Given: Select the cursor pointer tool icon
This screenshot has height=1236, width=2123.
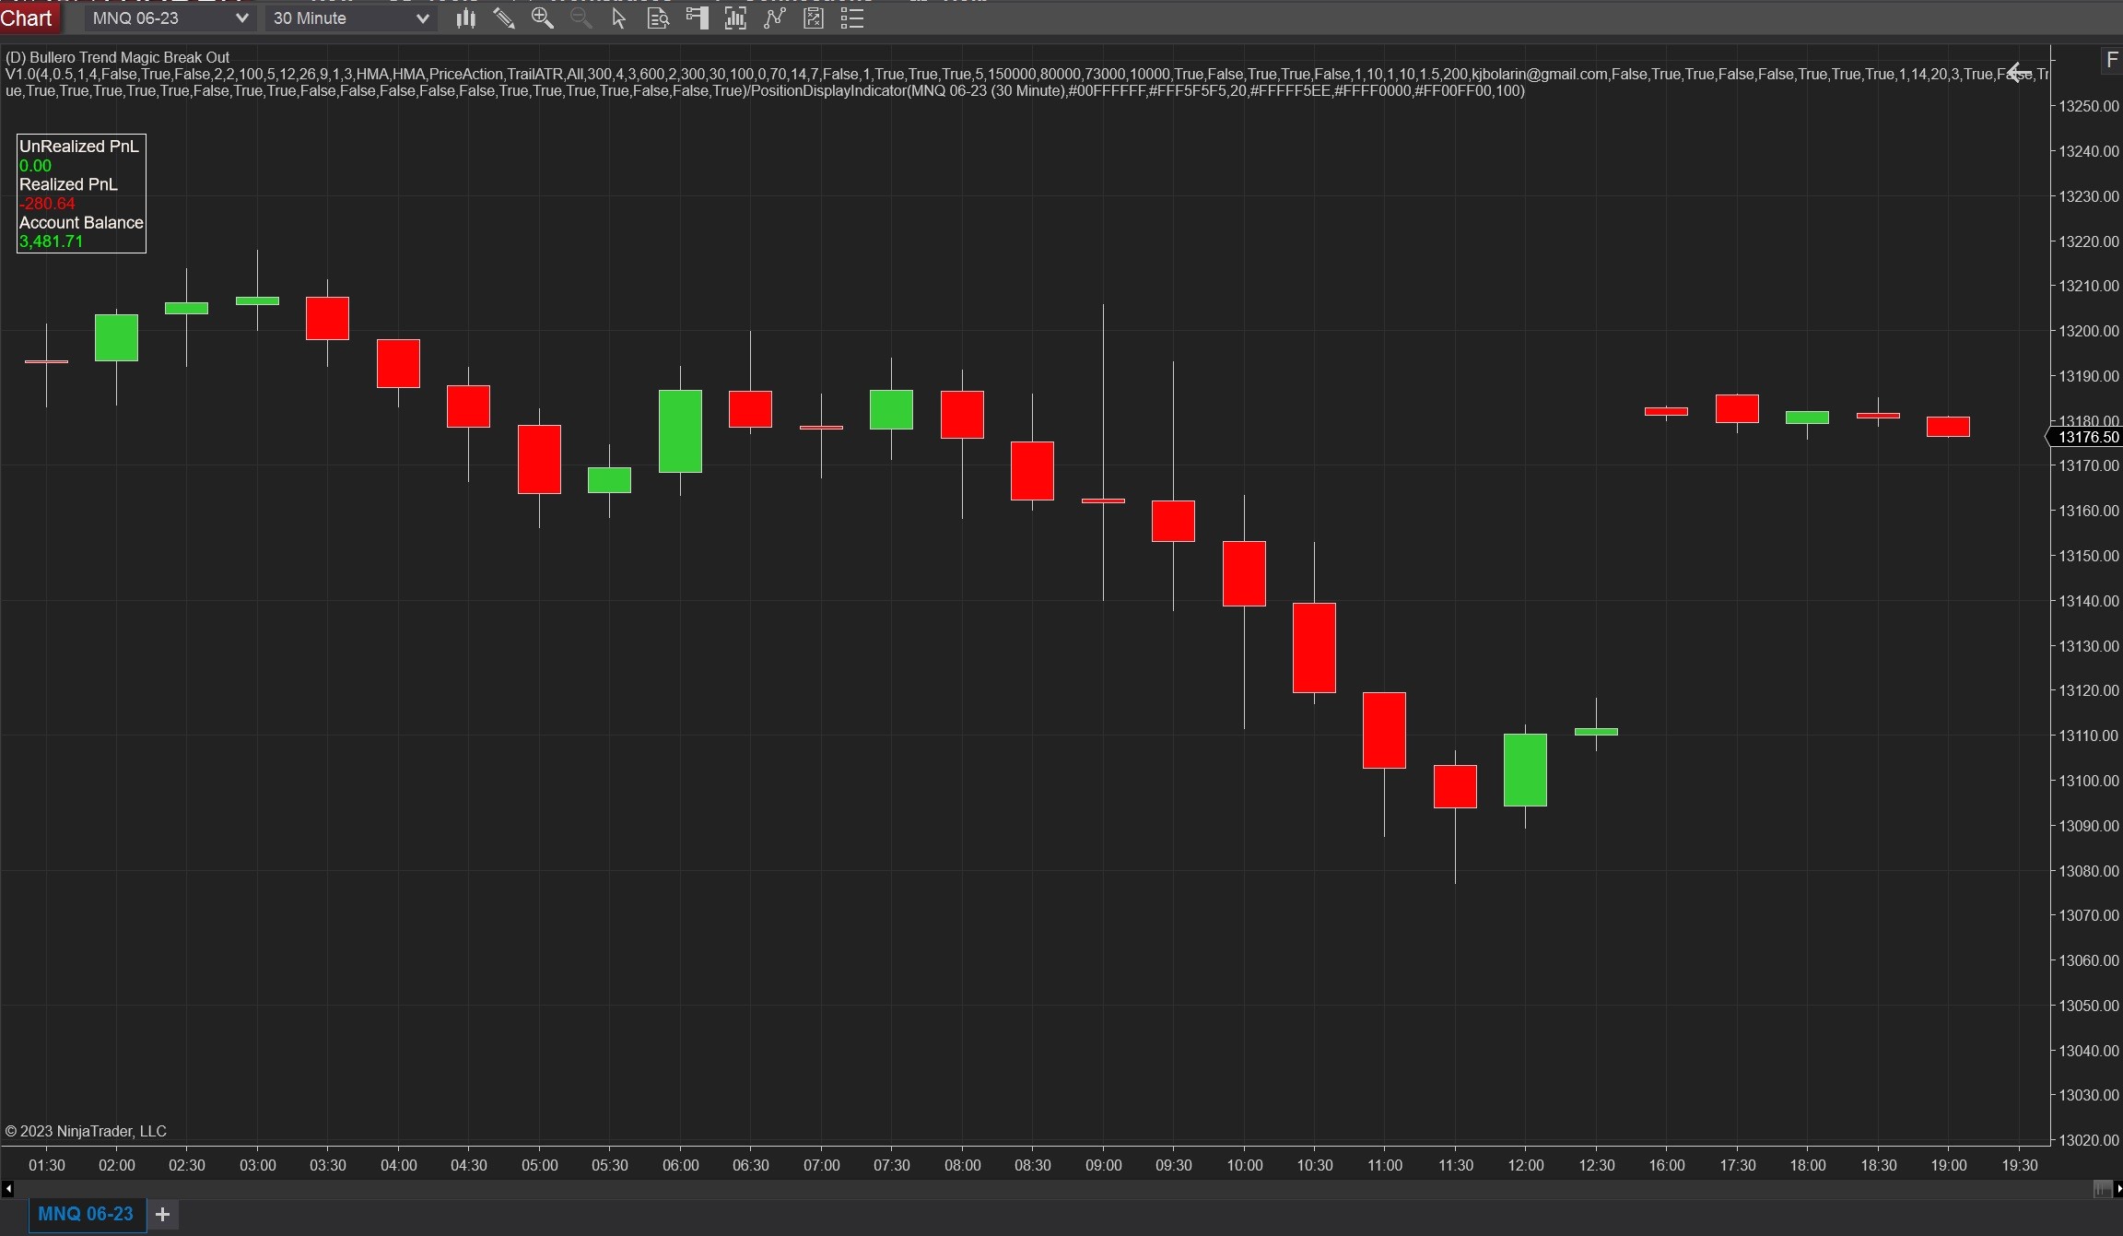Looking at the screenshot, I should [x=619, y=18].
